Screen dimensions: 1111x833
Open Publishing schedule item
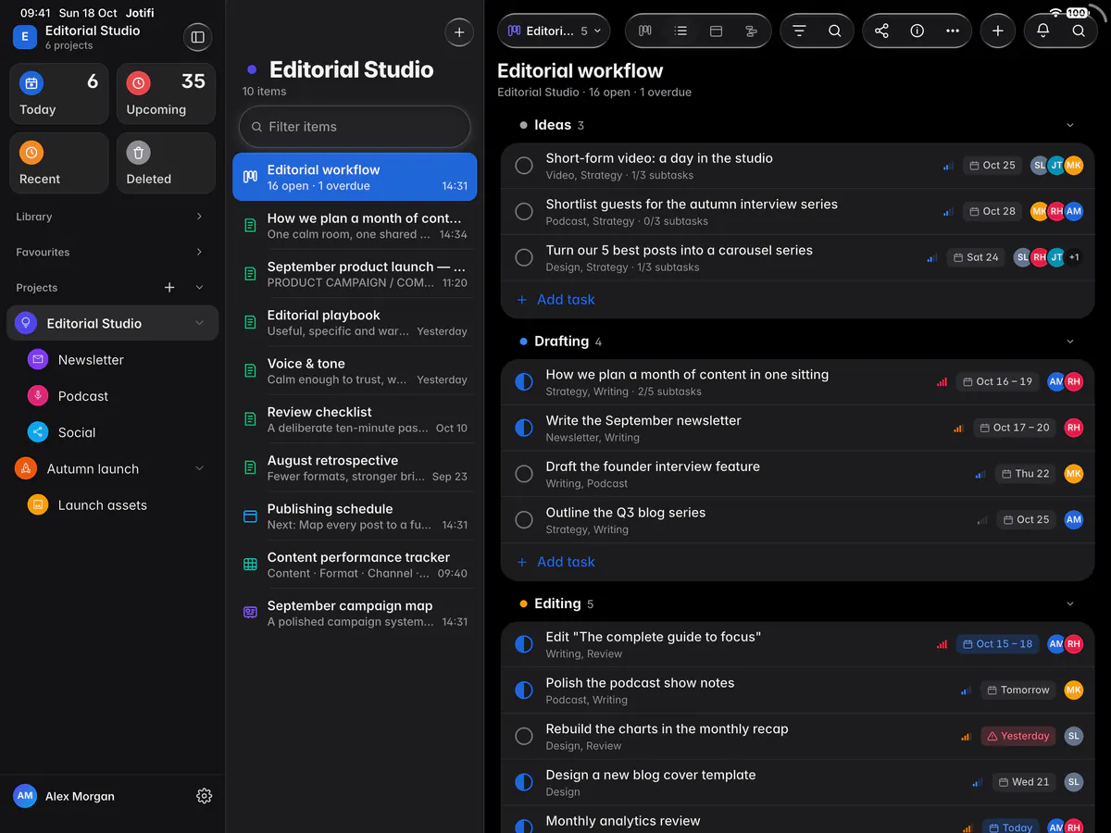(355, 516)
